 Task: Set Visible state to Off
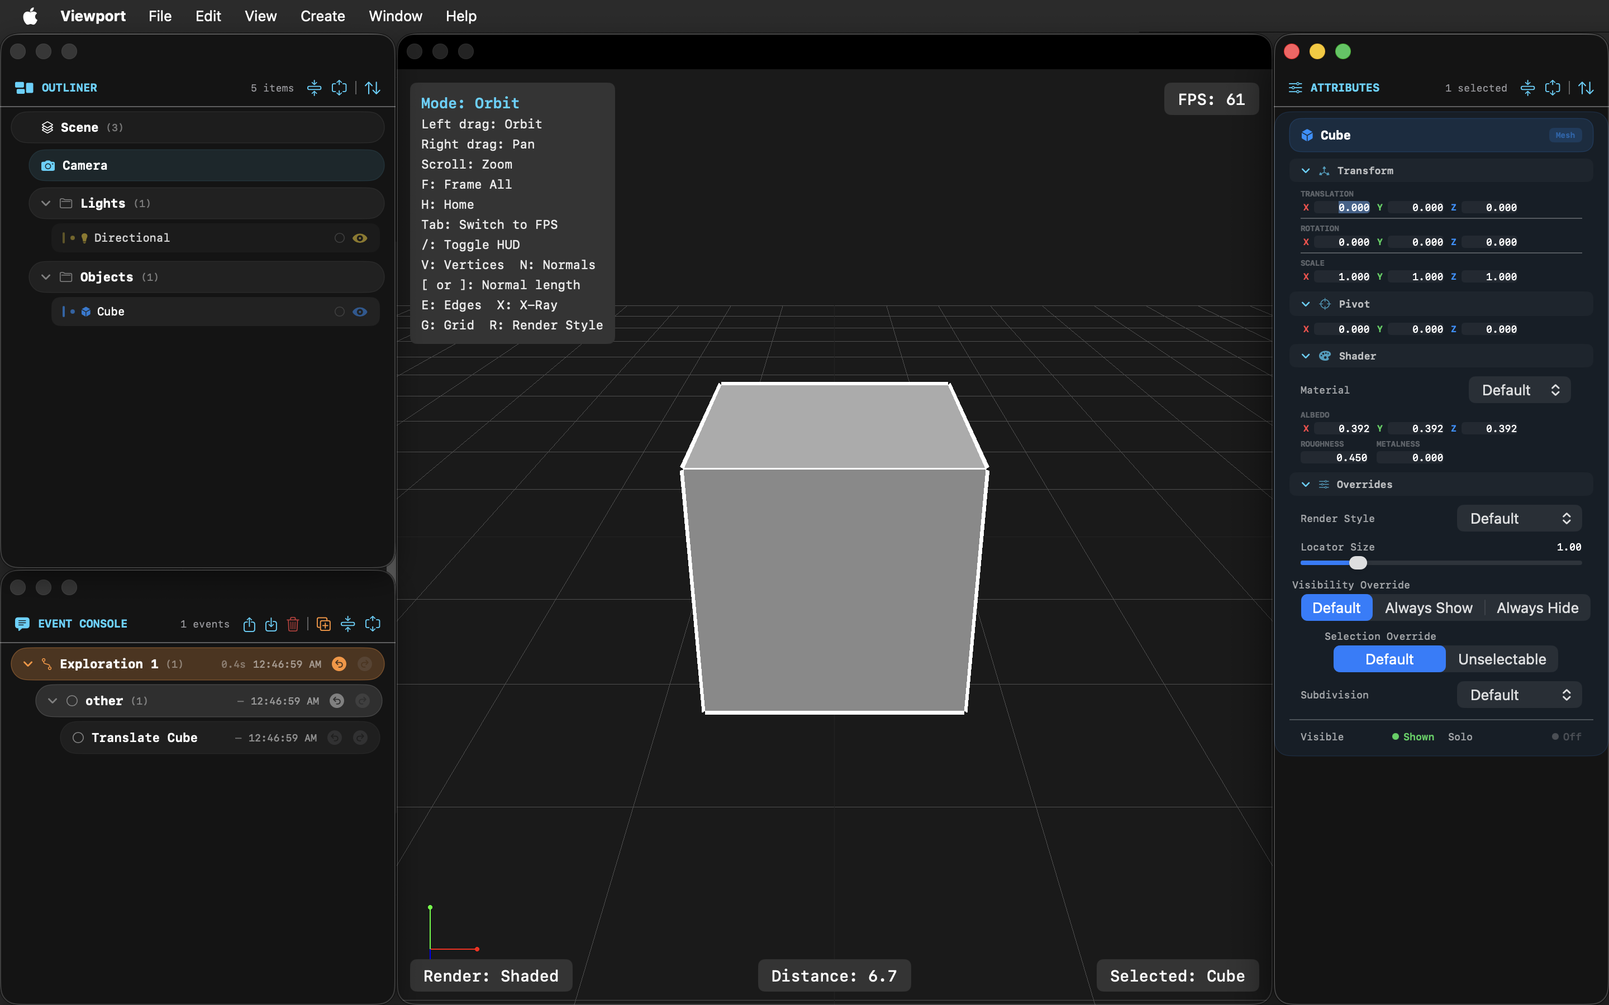click(x=1567, y=737)
